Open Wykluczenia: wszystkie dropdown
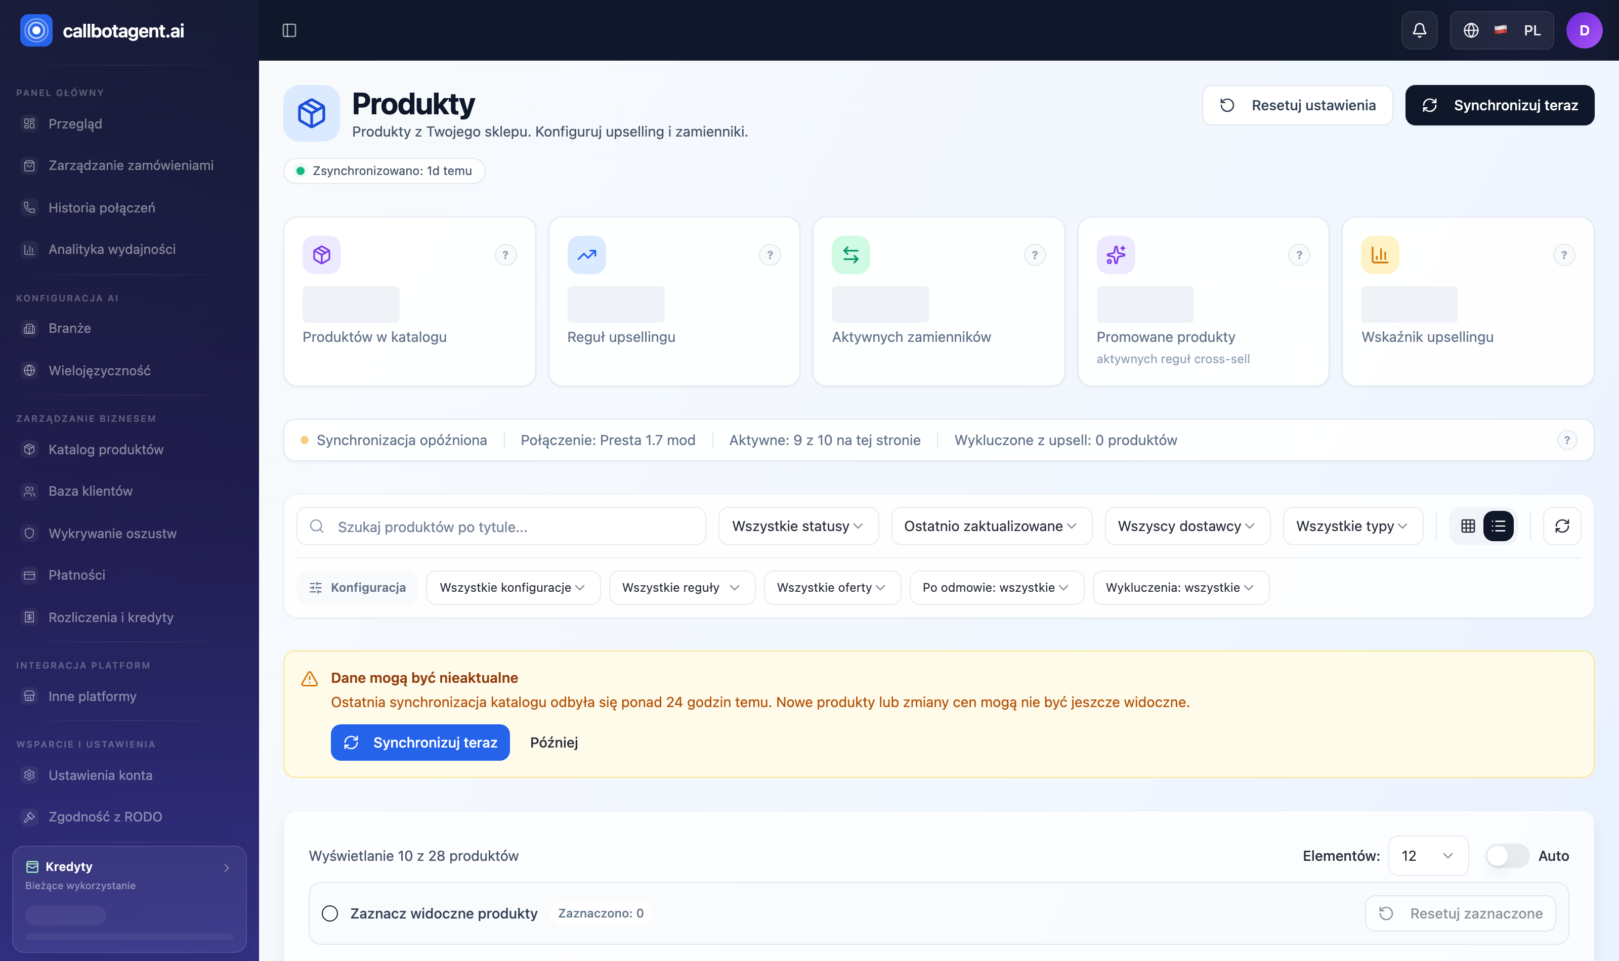This screenshot has height=961, width=1619. [1180, 587]
